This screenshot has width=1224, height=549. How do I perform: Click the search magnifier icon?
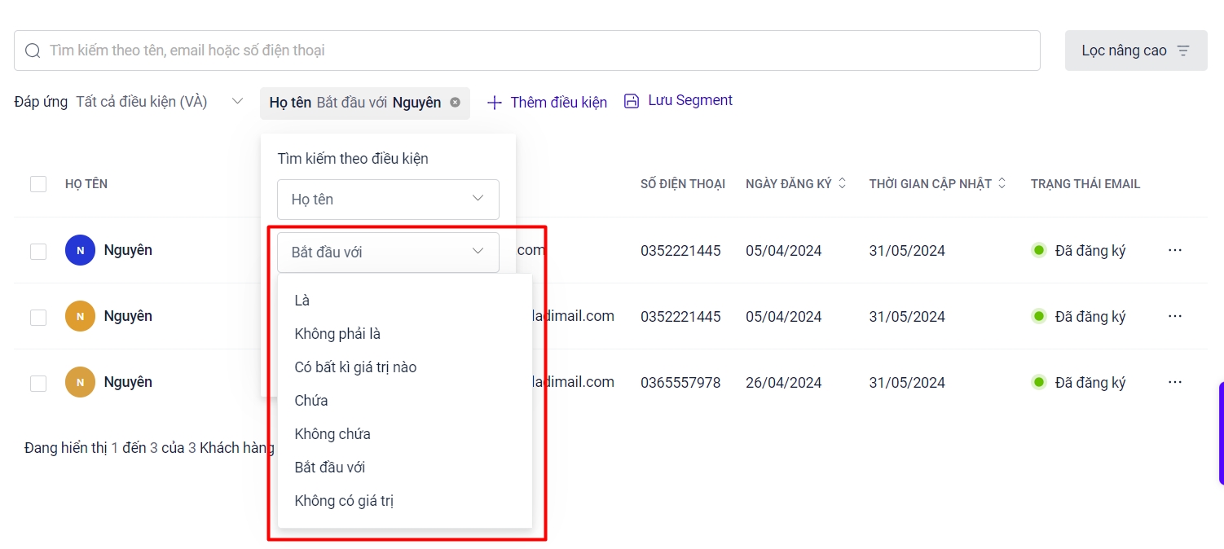pyautogui.click(x=33, y=51)
